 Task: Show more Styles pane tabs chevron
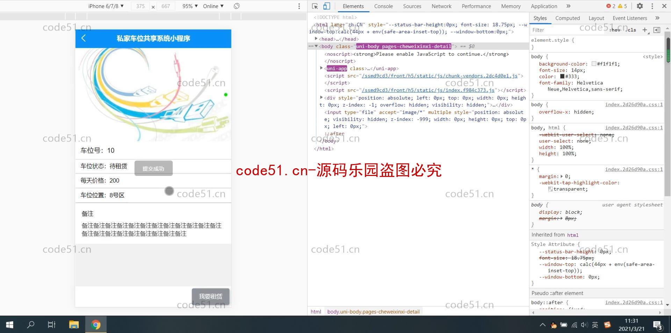657,18
